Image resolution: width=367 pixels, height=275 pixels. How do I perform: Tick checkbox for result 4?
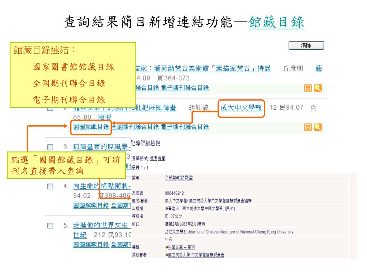click(x=50, y=186)
